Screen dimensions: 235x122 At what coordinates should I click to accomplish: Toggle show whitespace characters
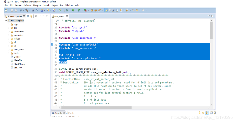pyautogui.click(x=116, y=10)
